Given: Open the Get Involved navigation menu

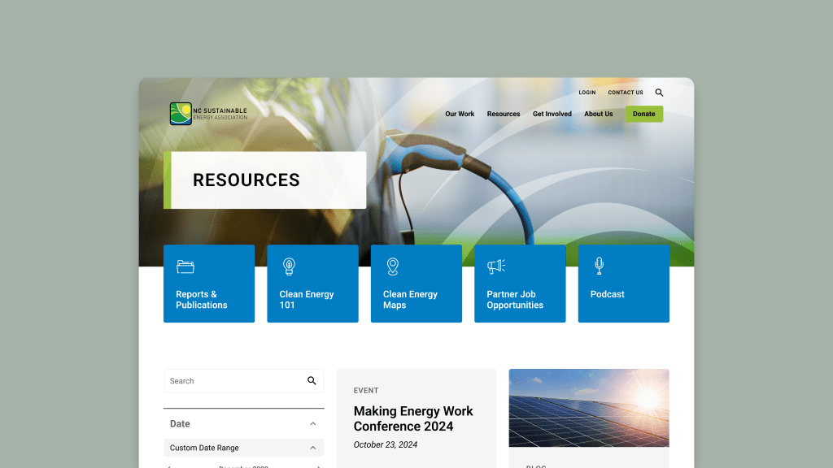Looking at the screenshot, I should pos(552,114).
